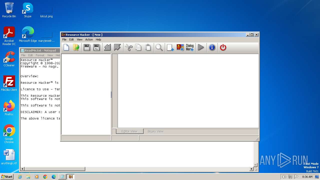Select the Recycle Bin desktop icon

point(9,10)
